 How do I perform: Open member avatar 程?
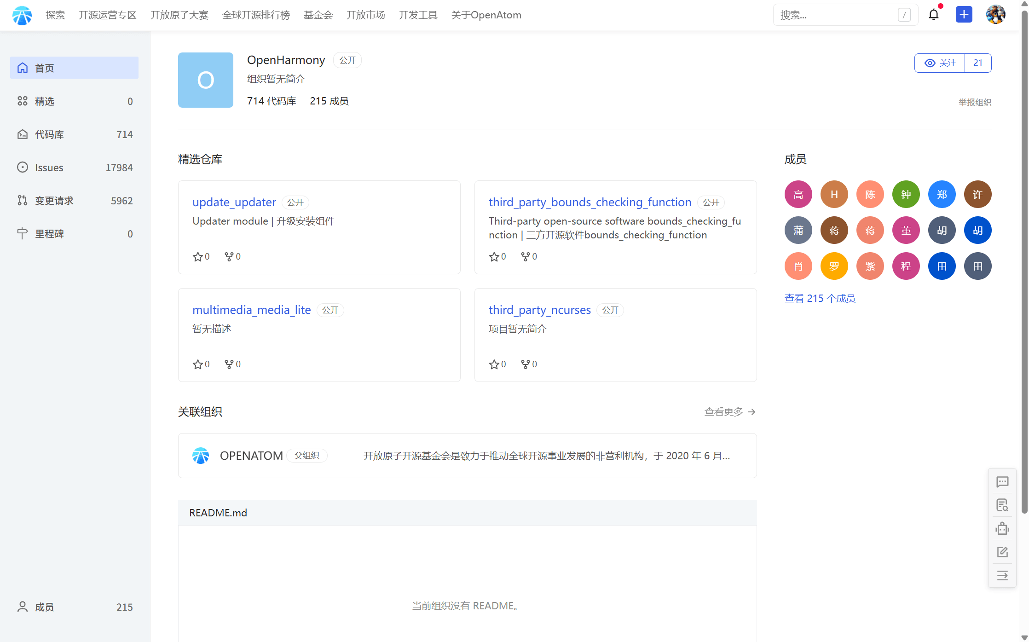click(906, 266)
